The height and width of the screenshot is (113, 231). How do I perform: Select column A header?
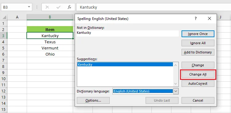click(x=17, y=17)
